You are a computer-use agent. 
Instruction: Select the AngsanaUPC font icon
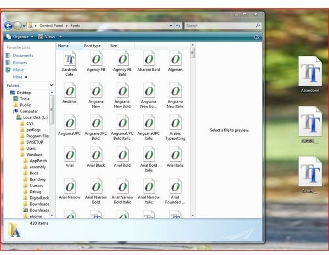click(x=70, y=123)
